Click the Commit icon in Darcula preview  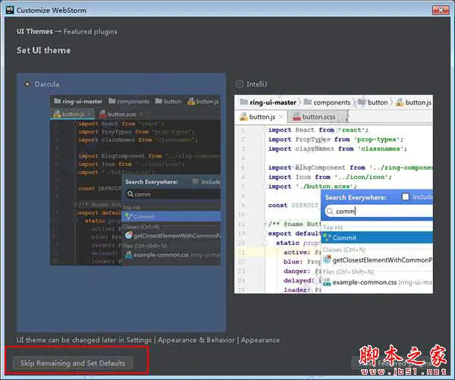pyautogui.click(x=129, y=216)
